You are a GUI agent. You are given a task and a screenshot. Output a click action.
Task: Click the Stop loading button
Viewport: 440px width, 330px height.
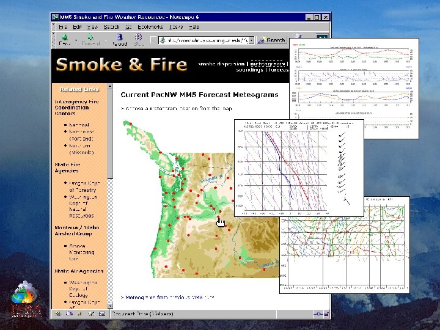click(x=138, y=40)
